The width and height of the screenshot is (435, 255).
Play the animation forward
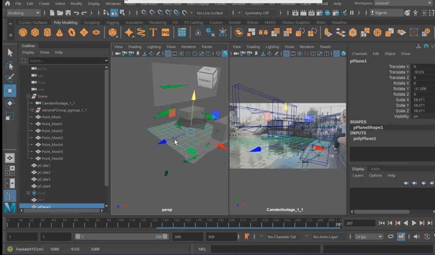pos(414,223)
